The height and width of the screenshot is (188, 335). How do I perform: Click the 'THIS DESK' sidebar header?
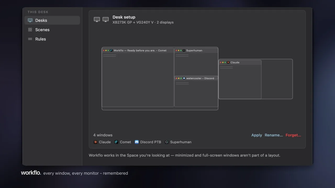tap(38, 12)
